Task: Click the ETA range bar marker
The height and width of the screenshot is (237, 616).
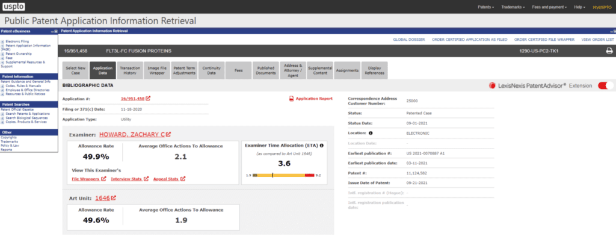Action: (x=273, y=175)
